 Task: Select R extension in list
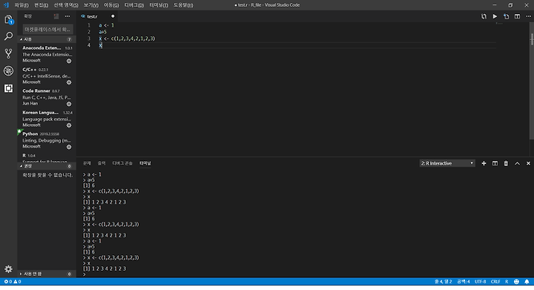pyautogui.click(x=47, y=157)
